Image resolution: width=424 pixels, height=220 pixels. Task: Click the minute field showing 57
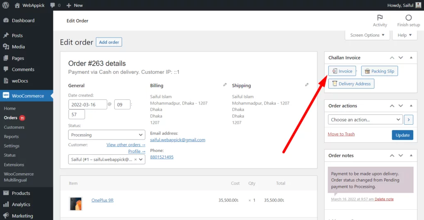point(77,114)
